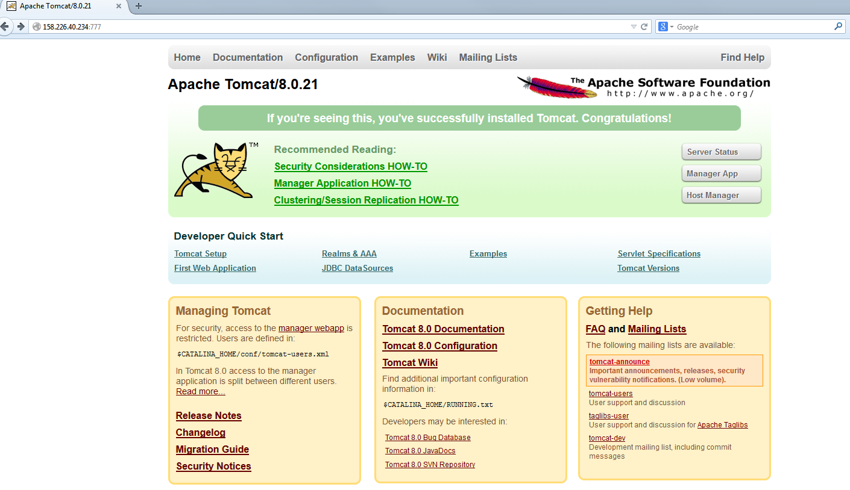The image size is (850, 490).
Task: Open the tomcat-announce mailing list link
Action: (620, 362)
